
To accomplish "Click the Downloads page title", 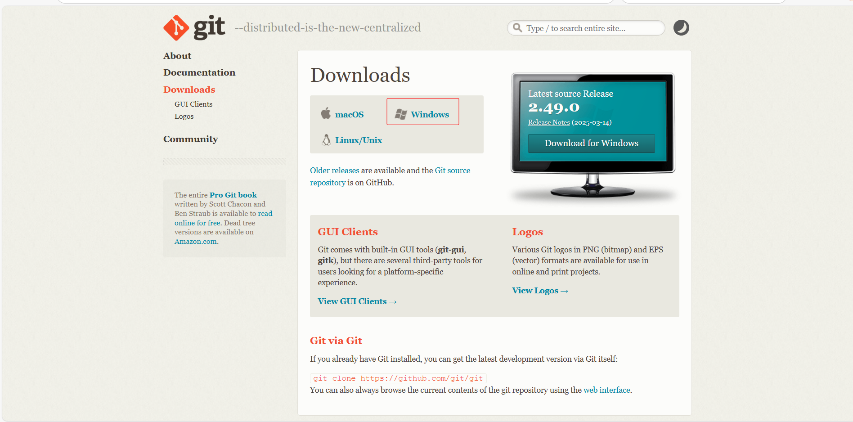I will click(360, 75).
